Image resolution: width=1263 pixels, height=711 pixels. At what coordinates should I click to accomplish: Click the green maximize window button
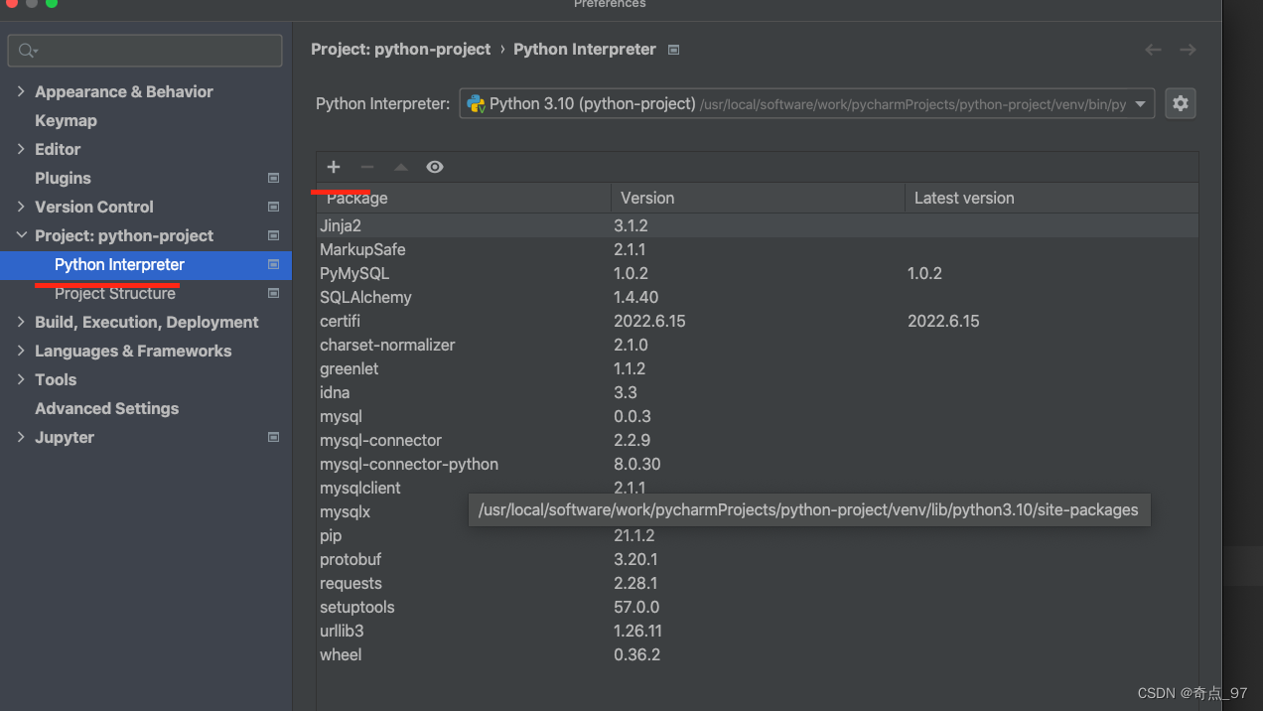coord(52,3)
